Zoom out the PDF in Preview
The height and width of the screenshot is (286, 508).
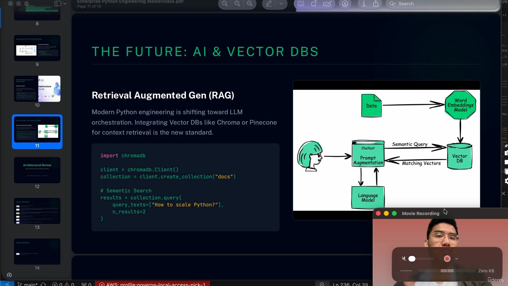tap(225, 4)
